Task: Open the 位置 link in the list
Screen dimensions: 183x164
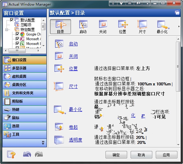Action: point(73,69)
